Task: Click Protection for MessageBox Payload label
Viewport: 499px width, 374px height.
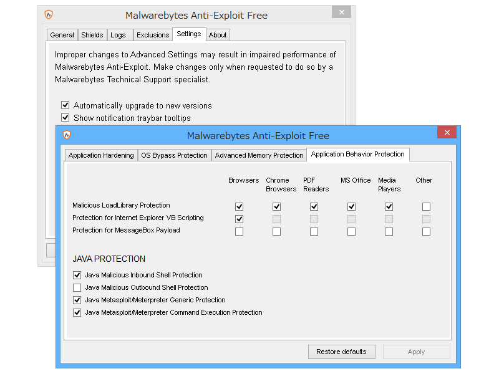Action: tap(126, 230)
